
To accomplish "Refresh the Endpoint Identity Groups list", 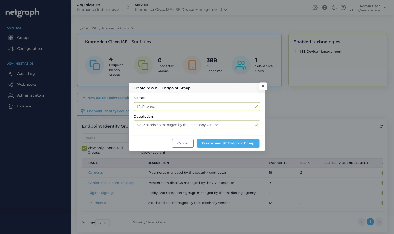I will pos(381,126).
